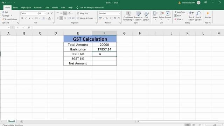Screen dimensions: 224x126
Task: Apply the Borders button
Action: point(36,18)
